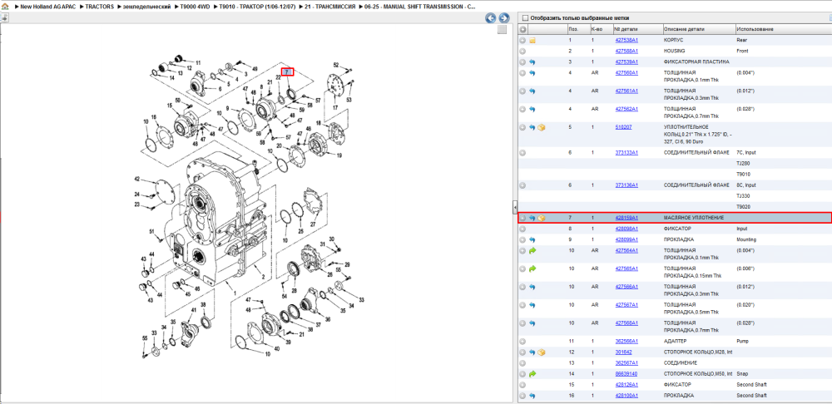The width and height of the screenshot is (832, 404).
Task: Click the export diagram icon below home
Action: (x=4, y=17)
